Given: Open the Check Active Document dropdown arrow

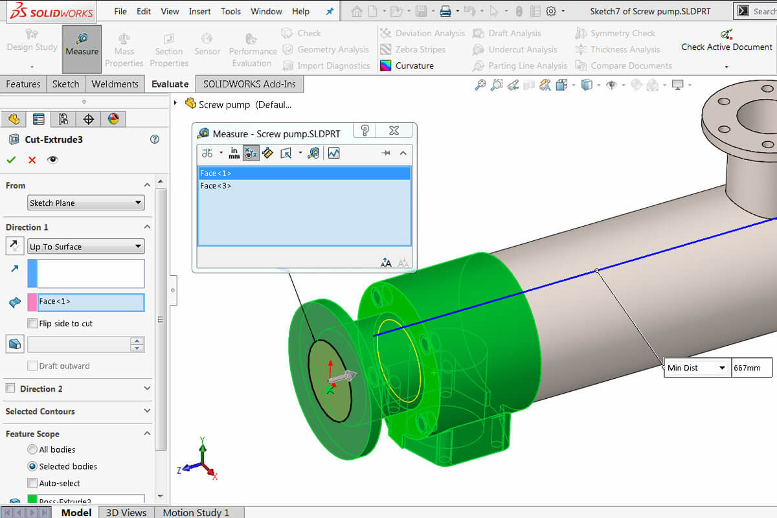Looking at the screenshot, I should coord(726,67).
